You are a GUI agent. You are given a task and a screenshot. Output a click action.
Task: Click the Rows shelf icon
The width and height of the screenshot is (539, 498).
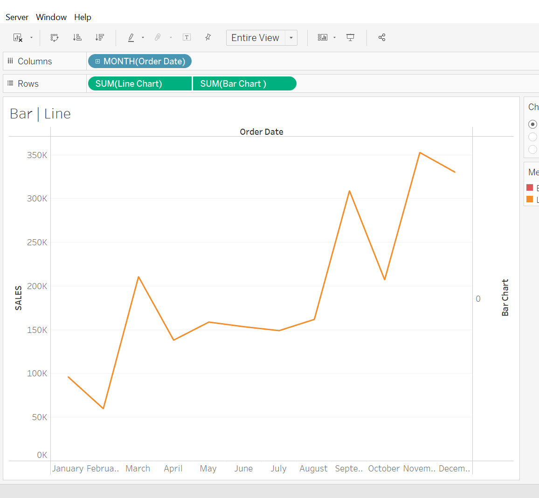coord(10,83)
